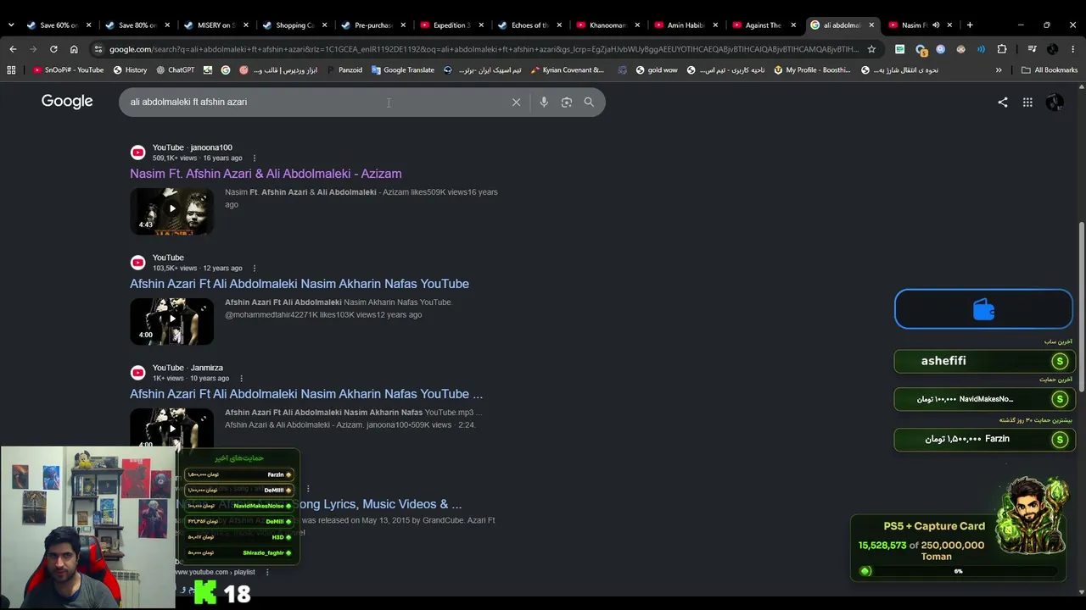This screenshot has height=610, width=1086.
Task: Play the 4:43 Azizam video thumbnail
Action: pyautogui.click(x=171, y=210)
